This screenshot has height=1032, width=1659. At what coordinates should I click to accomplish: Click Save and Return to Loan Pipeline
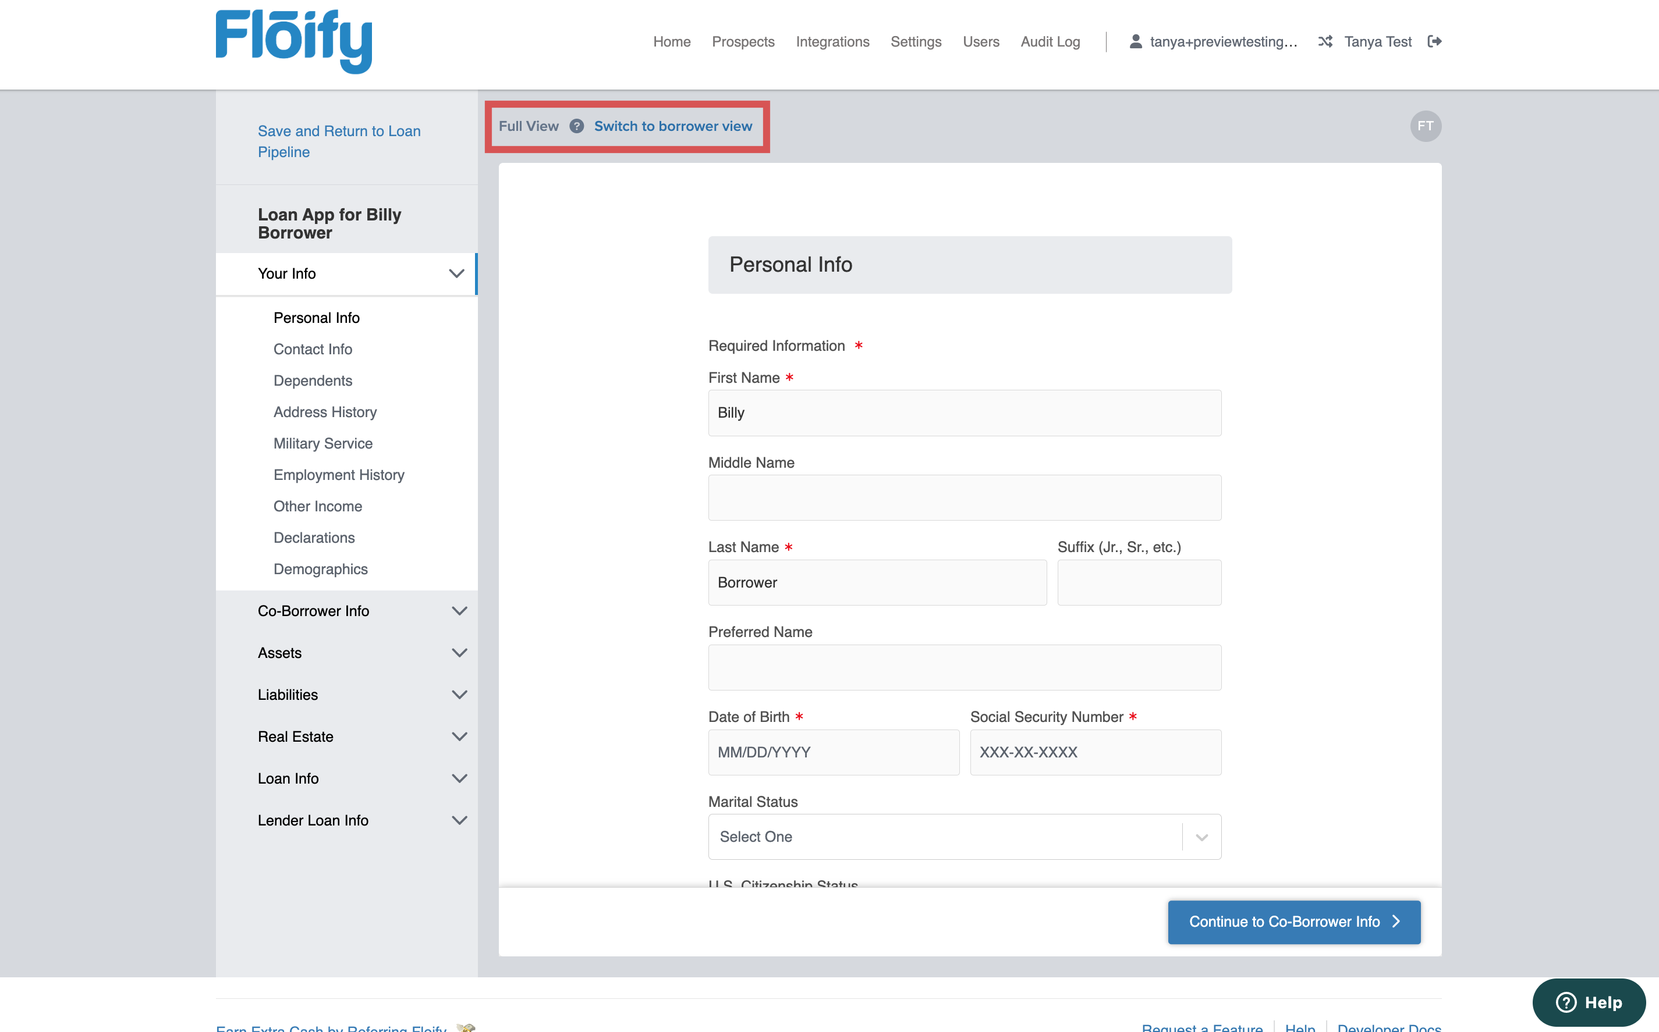pos(339,141)
